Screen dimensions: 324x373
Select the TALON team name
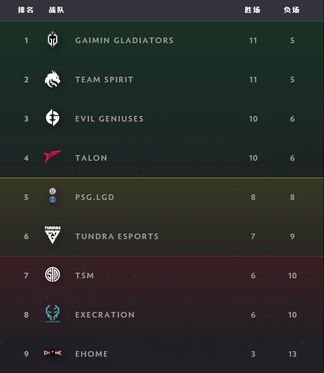point(91,158)
